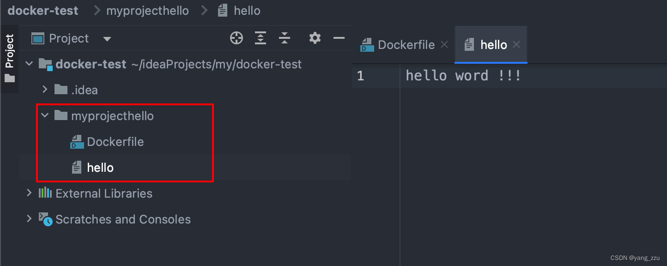Image resolution: width=667 pixels, height=266 pixels.
Task: Click the Expand All icon in Project panel
Action: [261, 38]
